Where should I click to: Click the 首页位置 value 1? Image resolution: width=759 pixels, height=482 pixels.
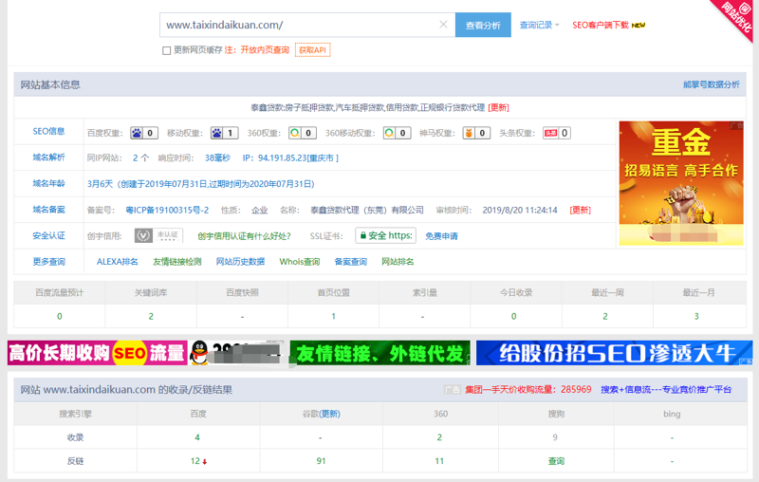pos(334,317)
